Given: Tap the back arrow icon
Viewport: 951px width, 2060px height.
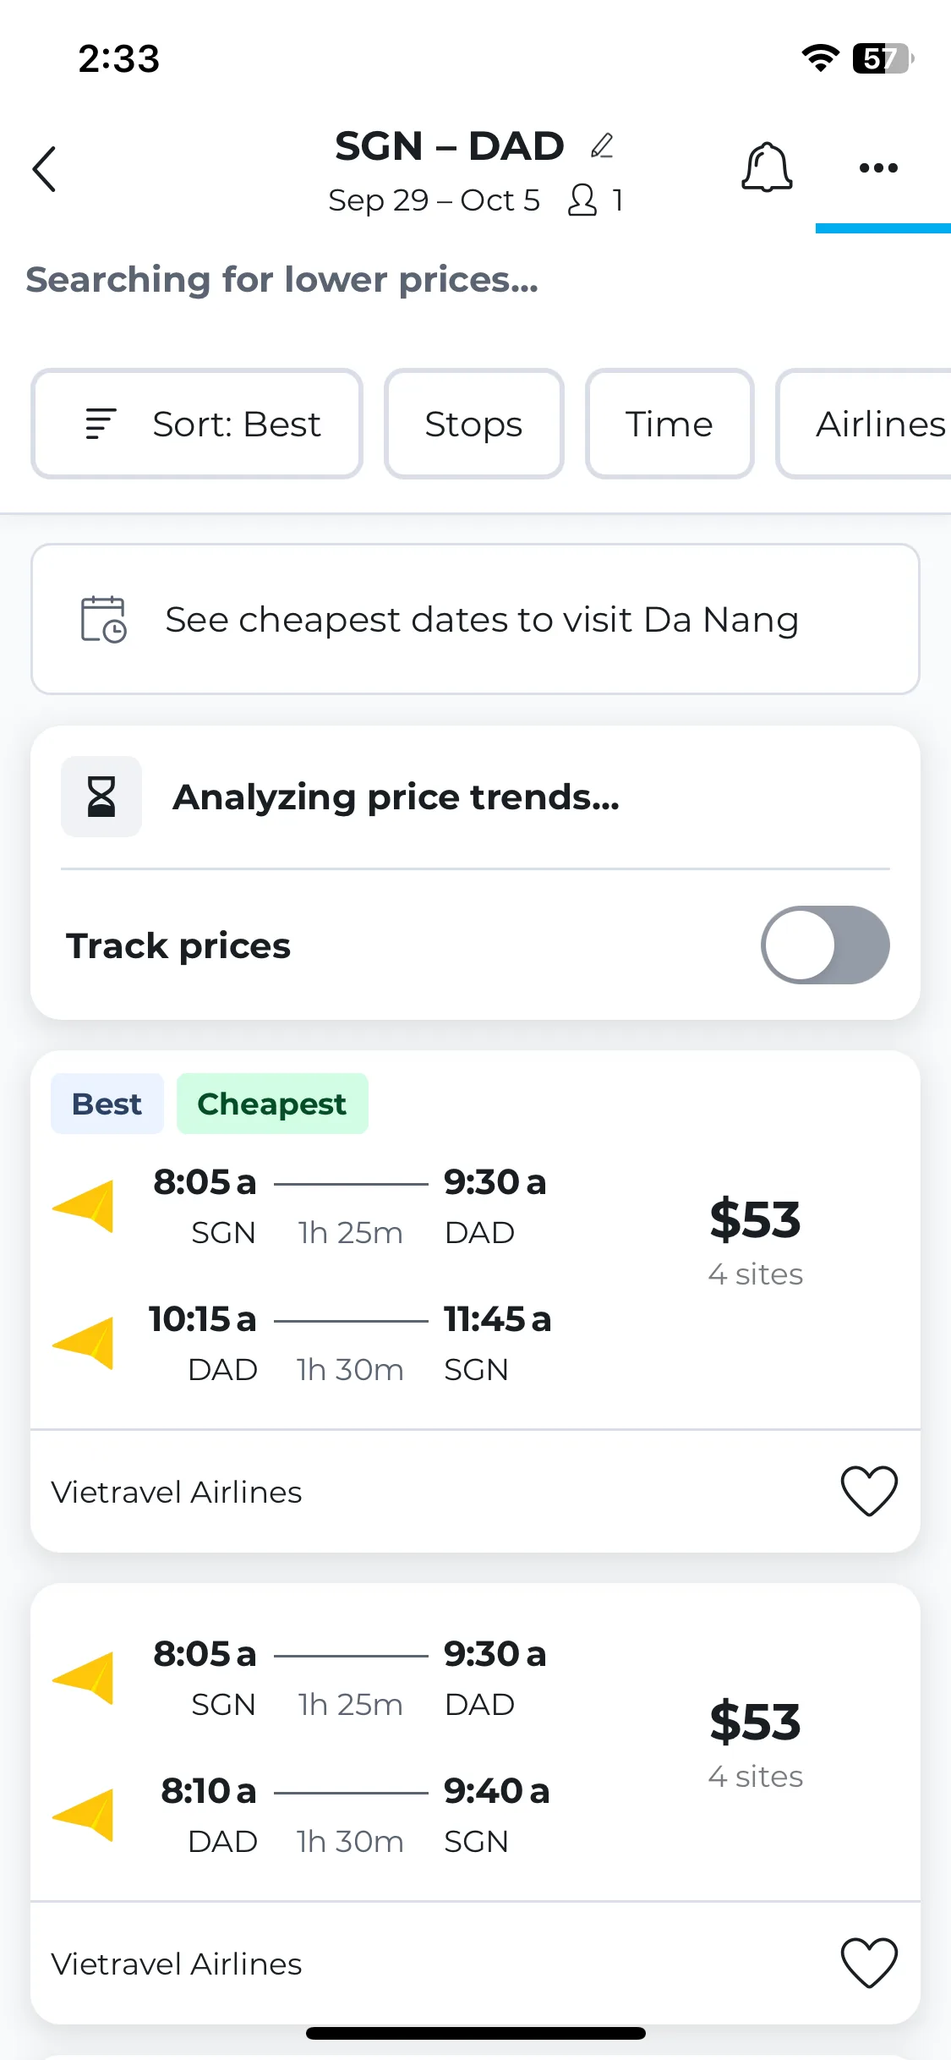Looking at the screenshot, I should pyautogui.click(x=44, y=169).
